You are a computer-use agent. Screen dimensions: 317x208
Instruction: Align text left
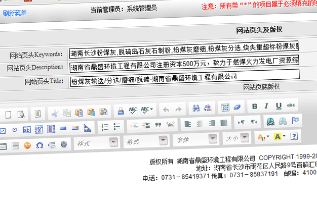(187, 124)
